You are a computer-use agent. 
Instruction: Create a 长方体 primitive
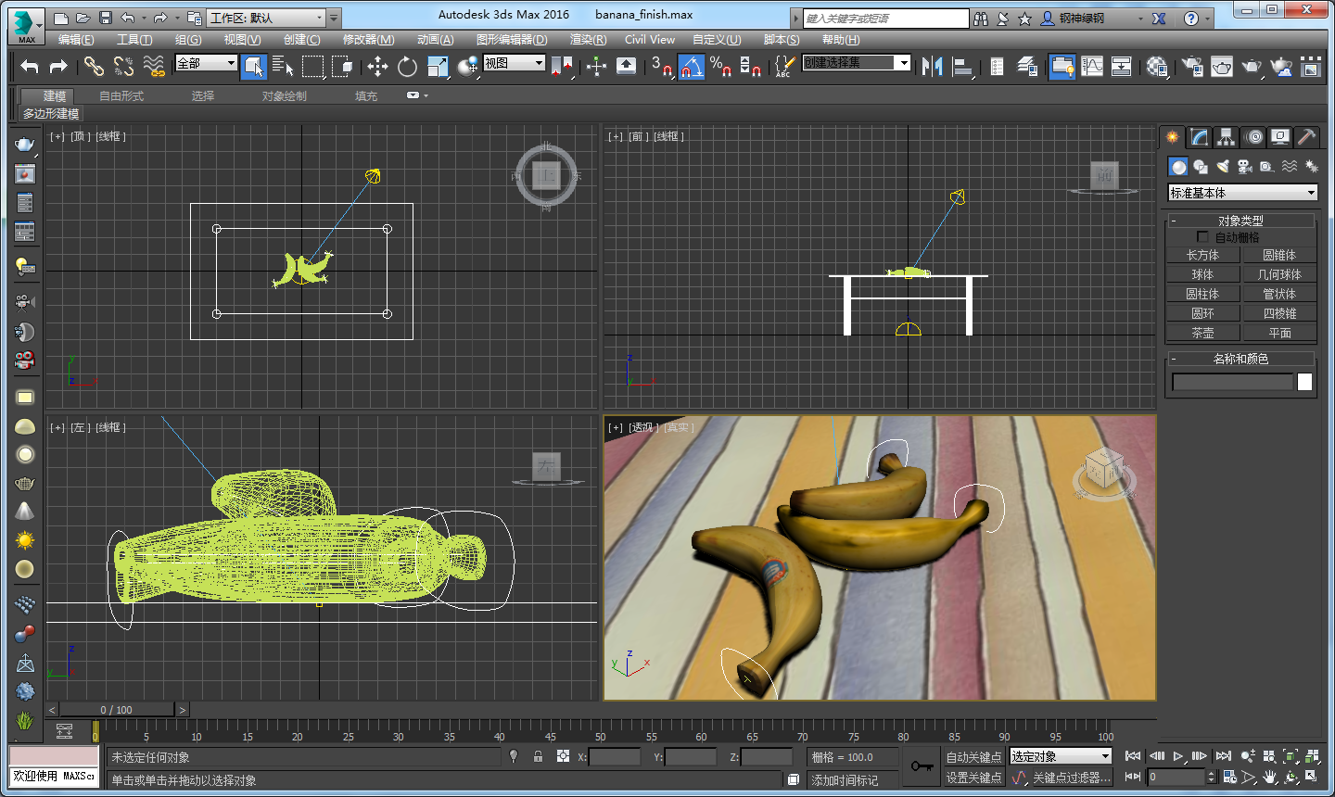click(x=1202, y=254)
